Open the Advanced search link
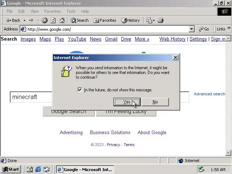 pyautogui.click(x=210, y=94)
